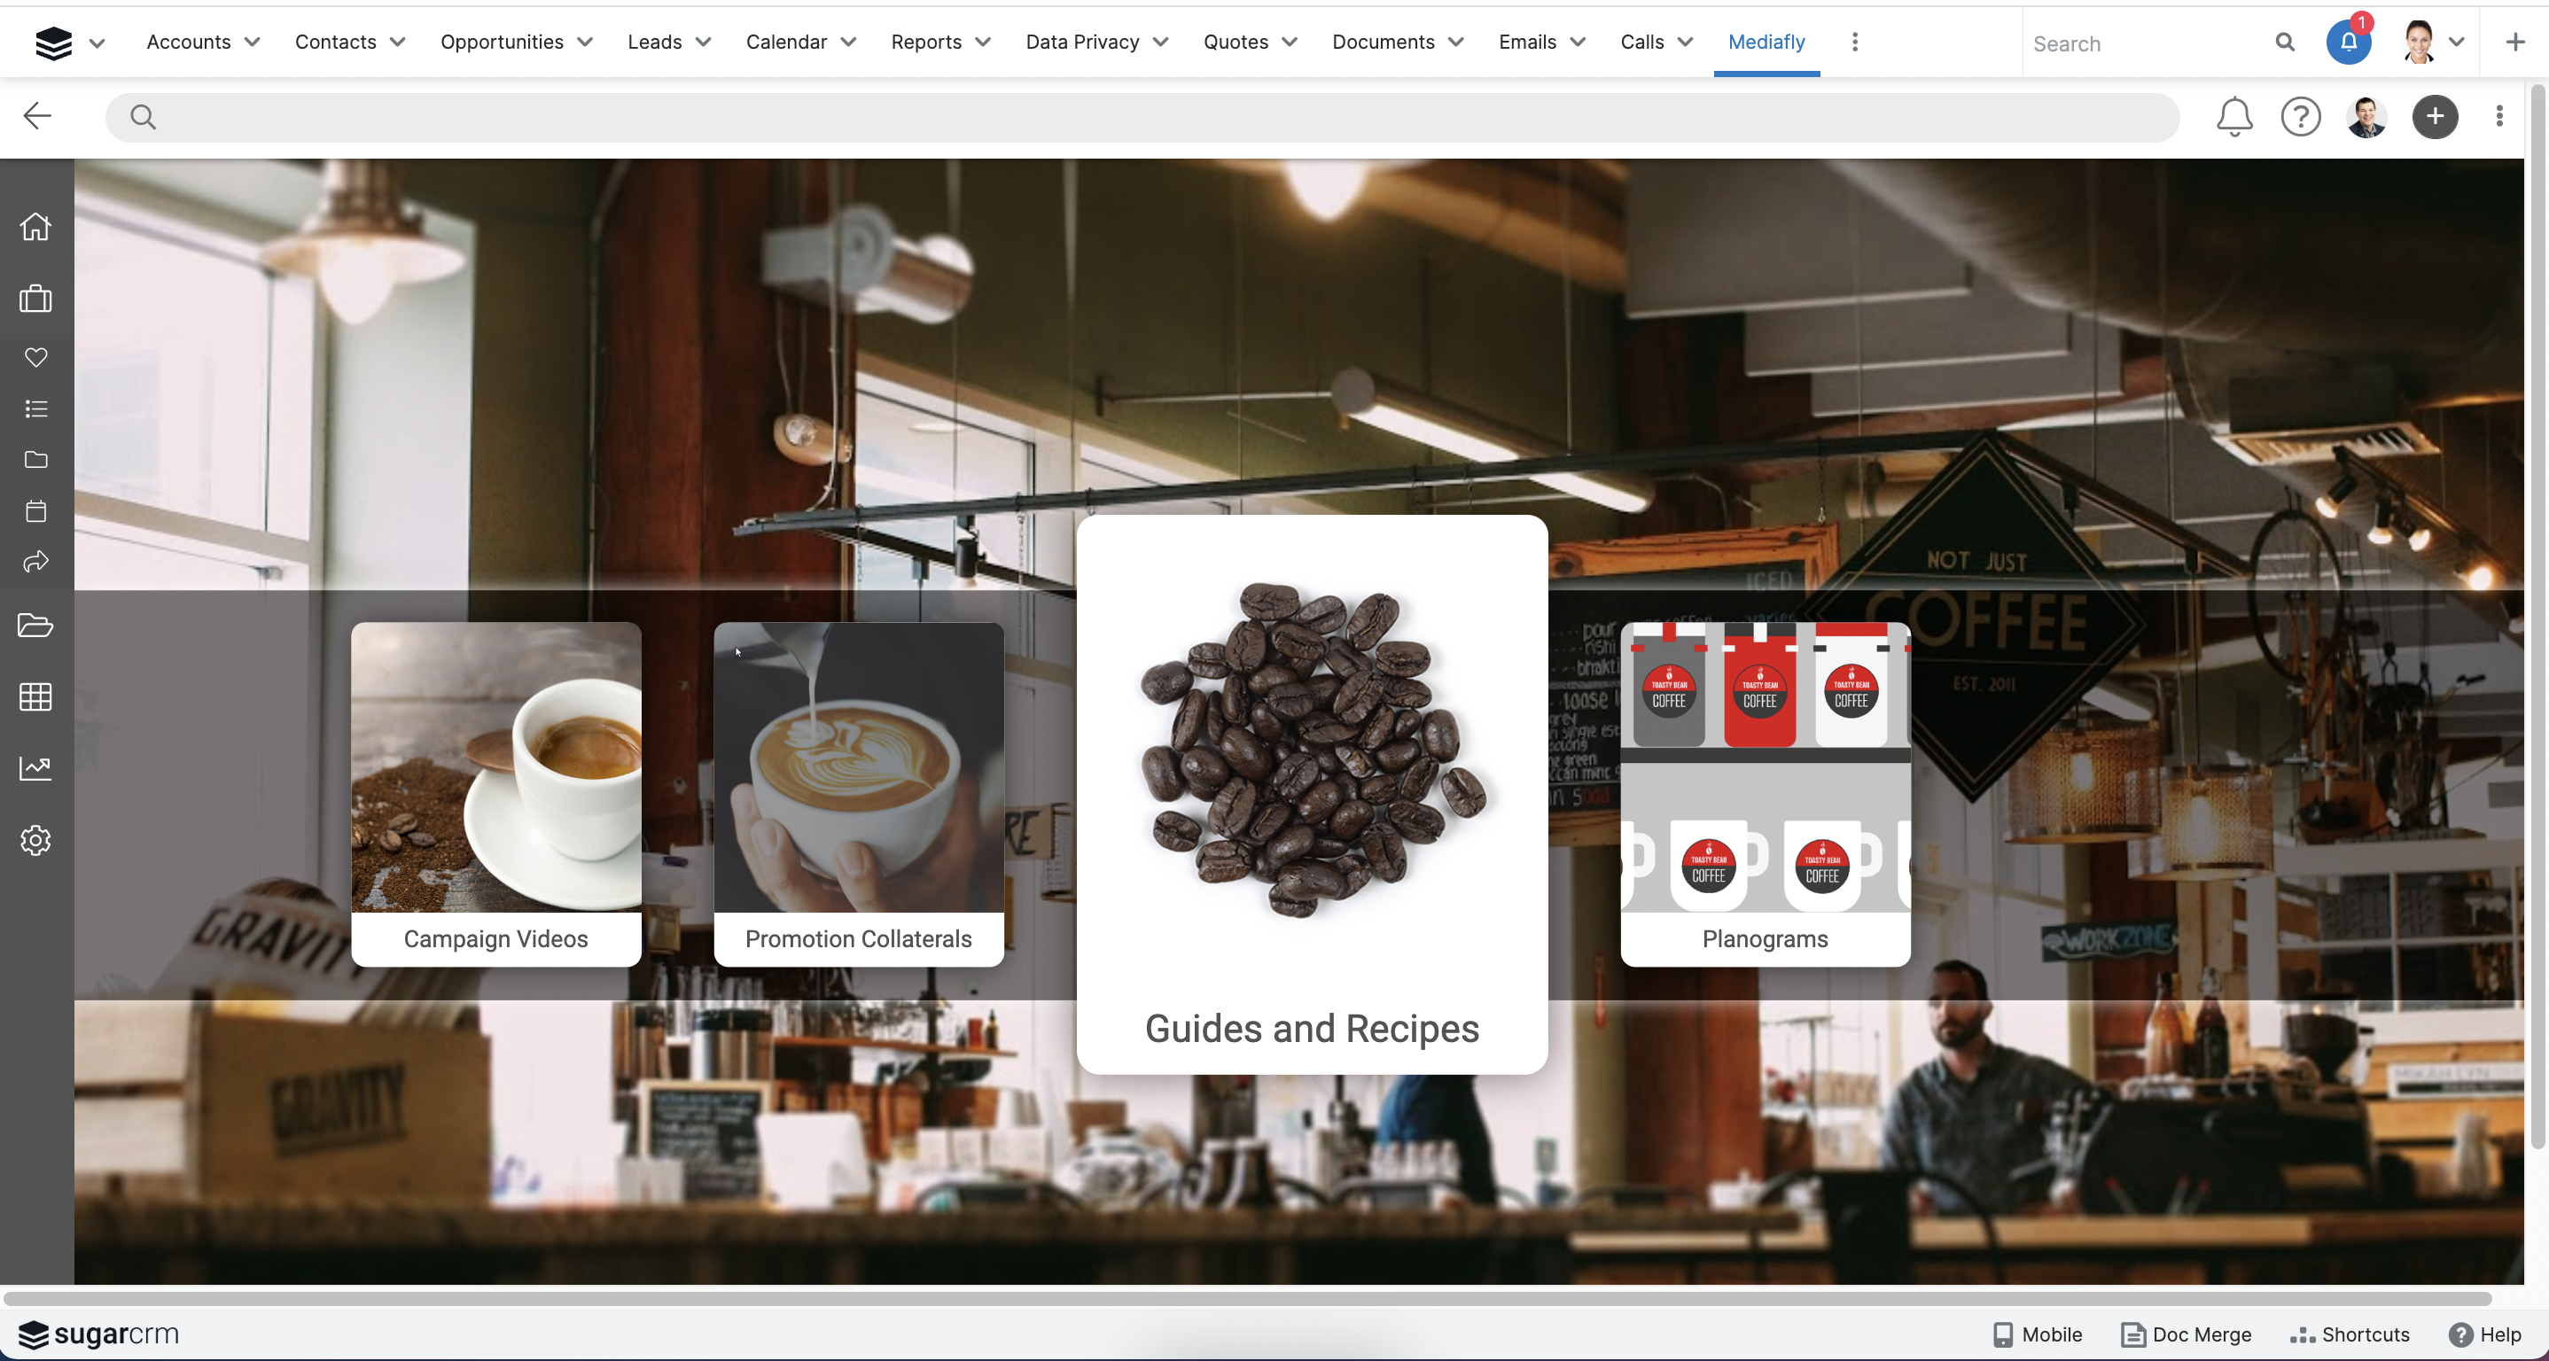Click the Mediafly notification bell icon
Screen dimensions: 2549x1361
point(2233,117)
